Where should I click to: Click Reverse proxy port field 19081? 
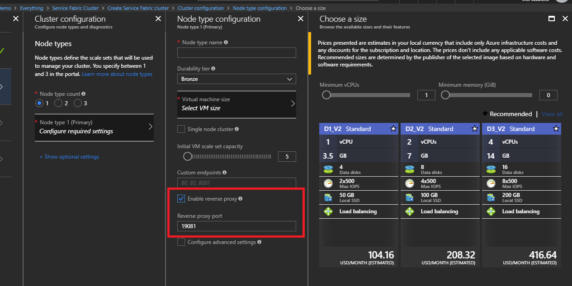236,226
